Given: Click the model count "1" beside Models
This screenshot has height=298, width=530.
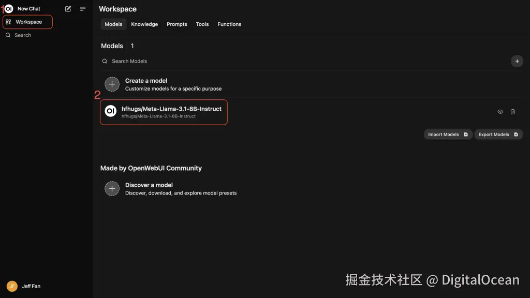Looking at the screenshot, I should (132, 46).
